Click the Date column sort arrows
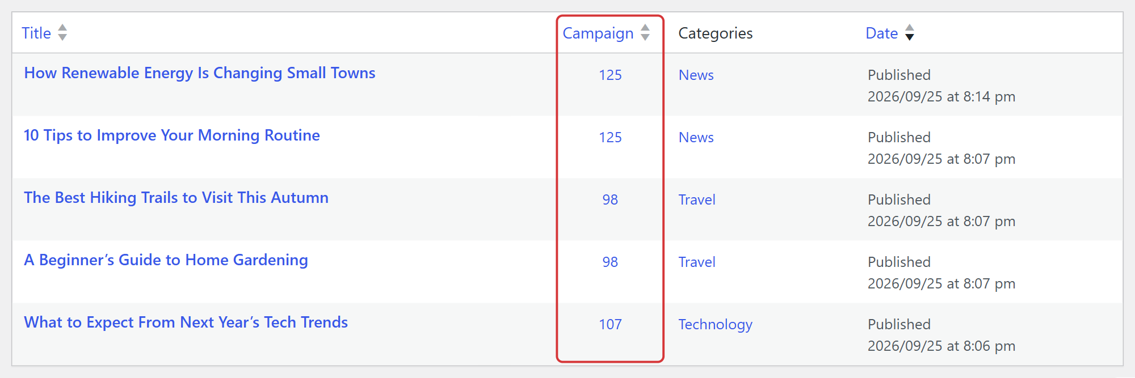Screen dimensions: 1135x378 [910, 32]
